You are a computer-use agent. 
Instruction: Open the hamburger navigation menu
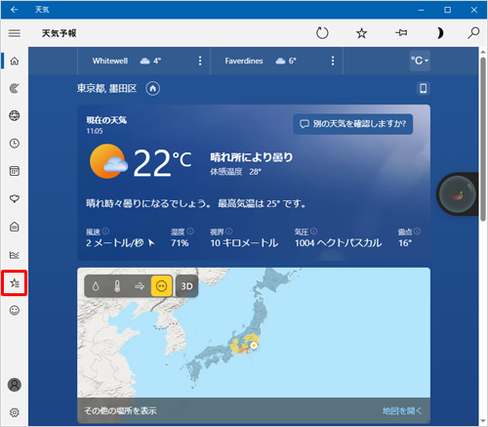point(15,33)
